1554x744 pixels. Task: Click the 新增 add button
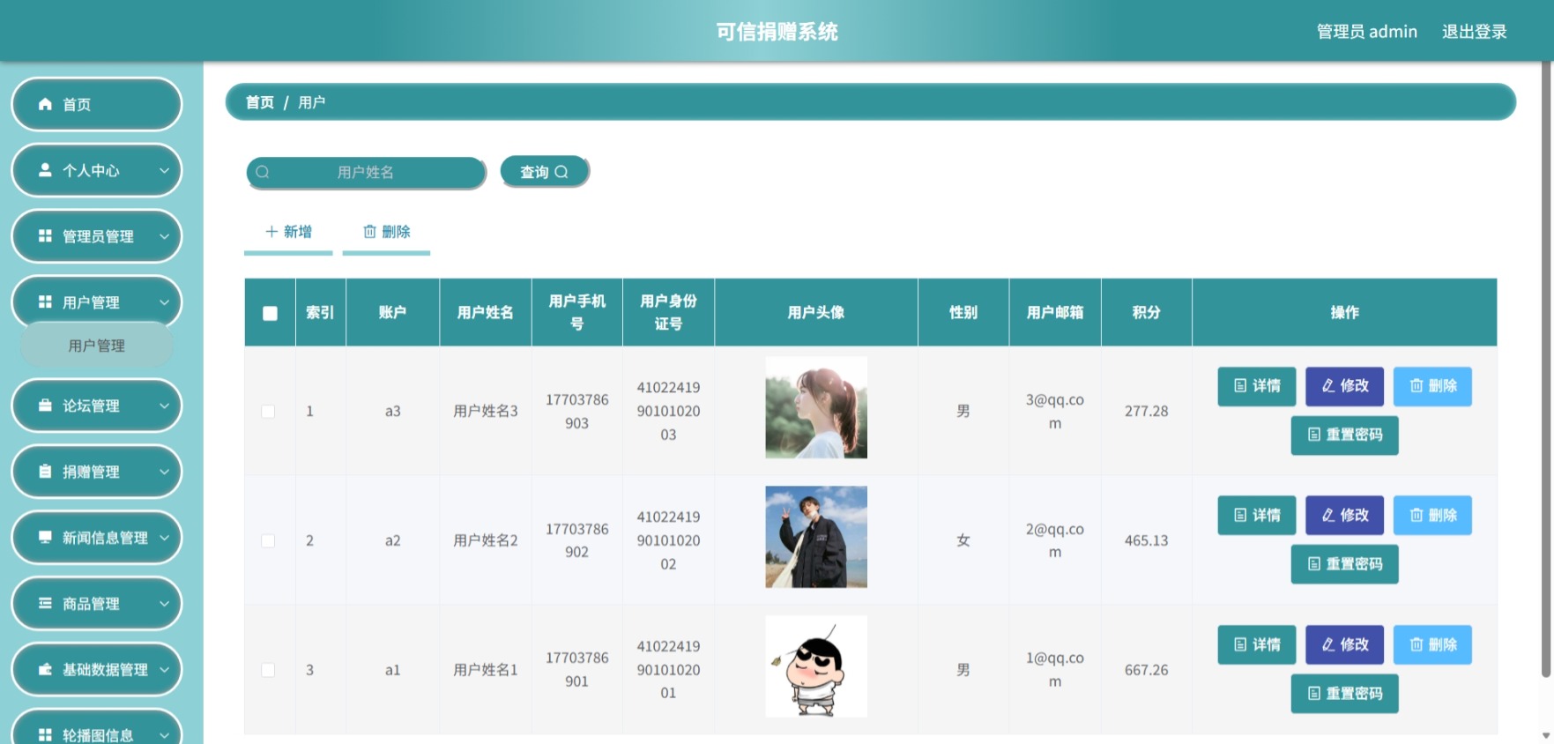pyautogui.click(x=288, y=232)
